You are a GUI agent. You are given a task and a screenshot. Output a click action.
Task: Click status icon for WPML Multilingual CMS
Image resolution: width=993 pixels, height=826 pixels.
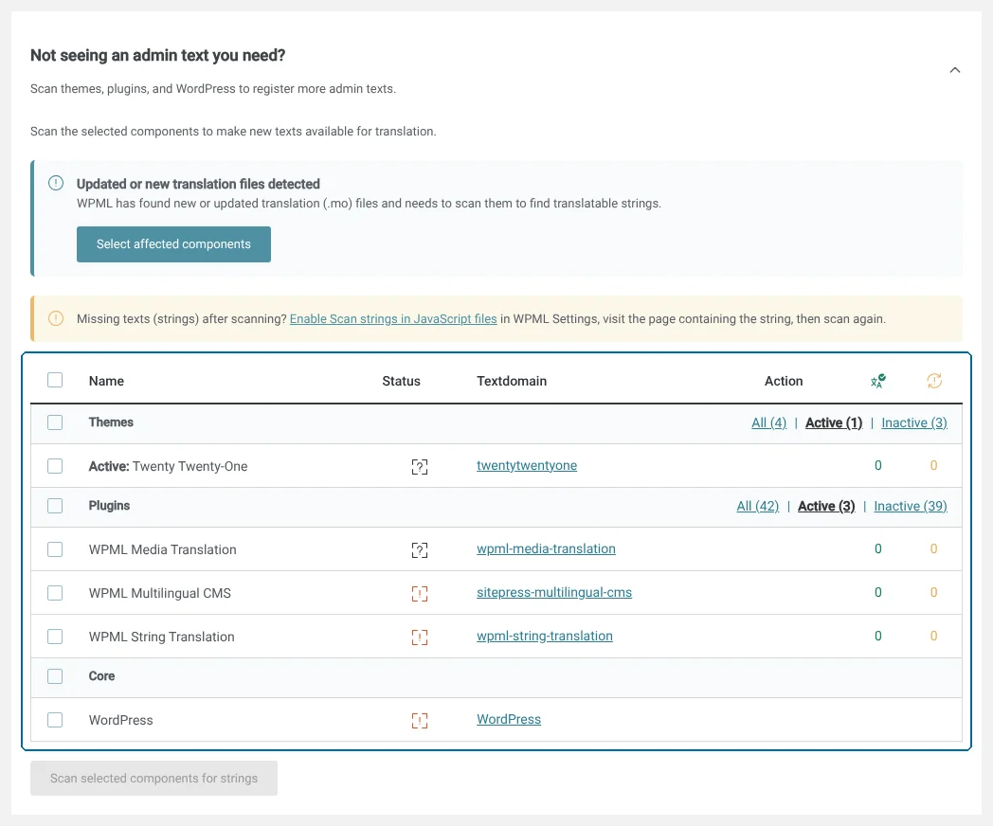click(419, 594)
